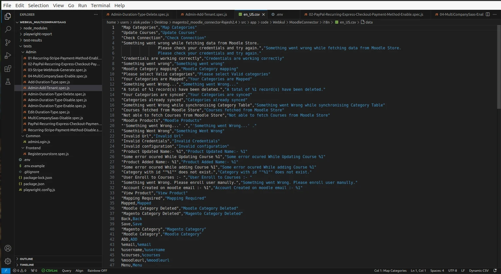This screenshot has width=501, height=274.
Task: Click the split editor layout icon
Action: (x=488, y=14)
